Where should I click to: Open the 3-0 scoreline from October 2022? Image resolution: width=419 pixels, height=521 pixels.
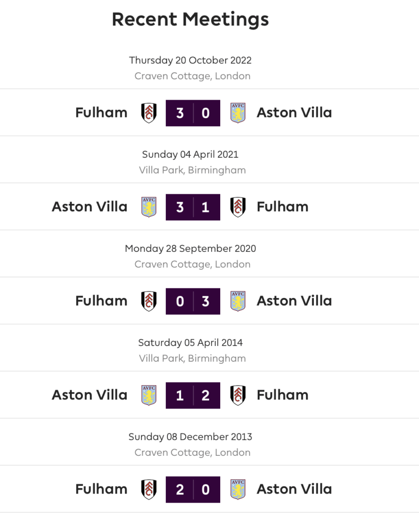coord(193,113)
